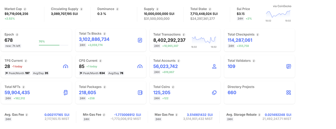Click the 24H tag under Sui Price
The height and width of the screenshot is (129, 336).
(x=240, y=19)
